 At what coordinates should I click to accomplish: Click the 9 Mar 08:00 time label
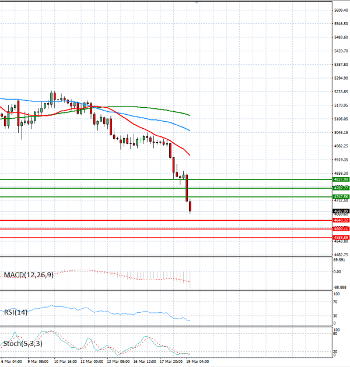(37, 361)
